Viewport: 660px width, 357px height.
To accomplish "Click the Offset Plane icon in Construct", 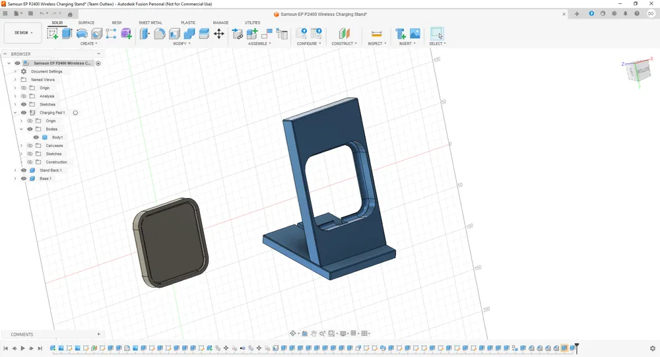I will click(x=345, y=34).
